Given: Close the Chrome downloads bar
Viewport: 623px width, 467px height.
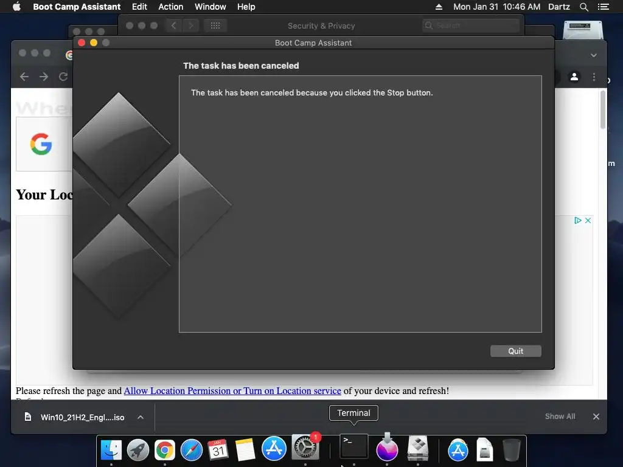Looking at the screenshot, I should pyautogui.click(x=596, y=417).
